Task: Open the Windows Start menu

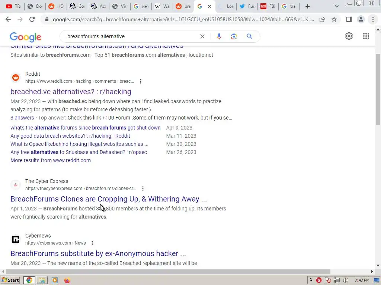Action: [10, 280]
